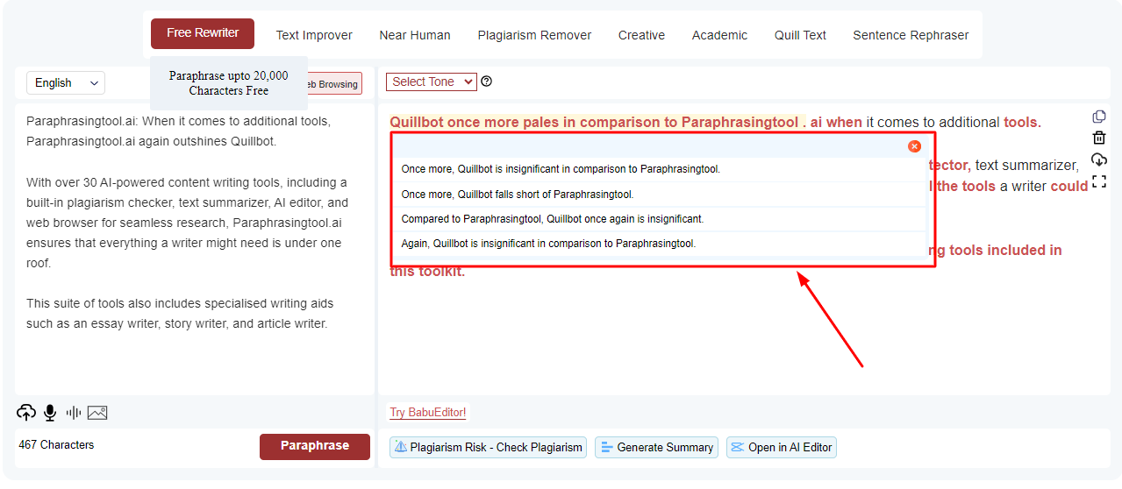Upload a file using the cloud upload icon
This screenshot has width=1122, height=489.
click(26, 412)
